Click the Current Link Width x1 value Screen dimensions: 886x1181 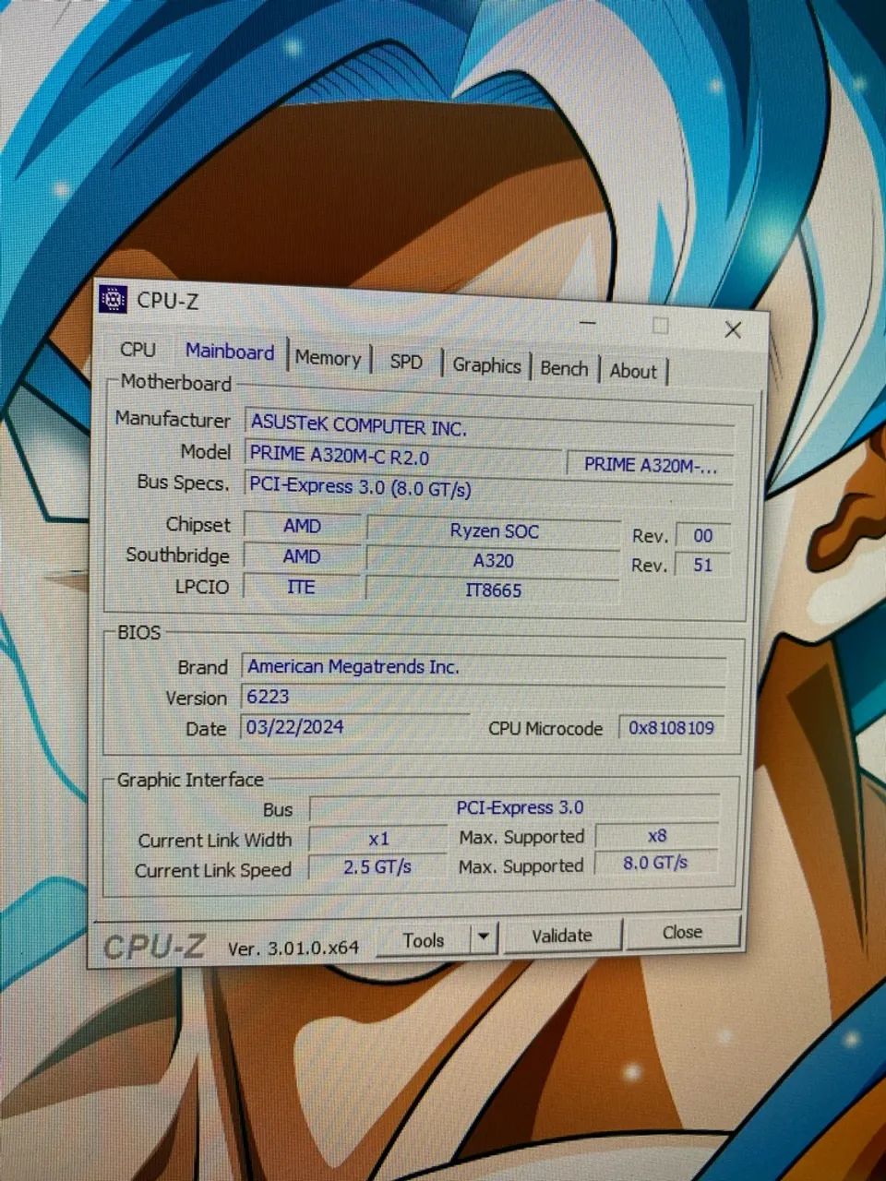[378, 839]
